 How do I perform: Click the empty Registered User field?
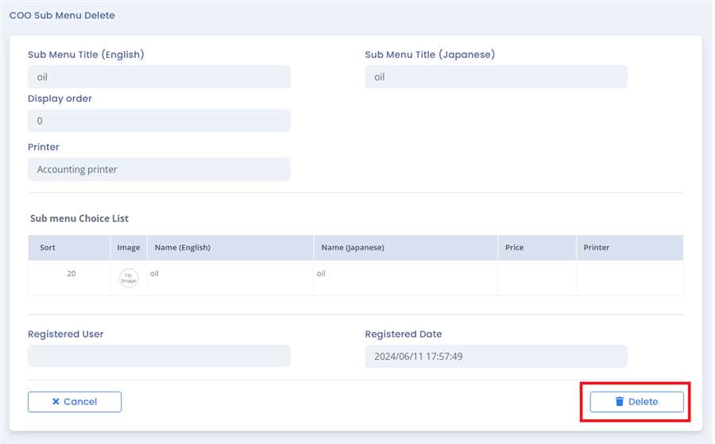pyautogui.click(x=159, y=356)
